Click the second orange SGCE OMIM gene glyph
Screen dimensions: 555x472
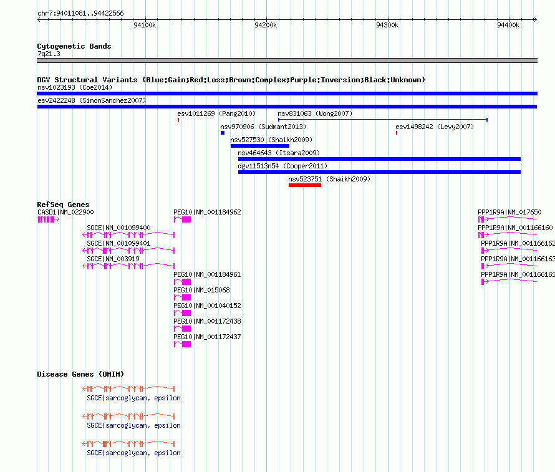(128, 417)
